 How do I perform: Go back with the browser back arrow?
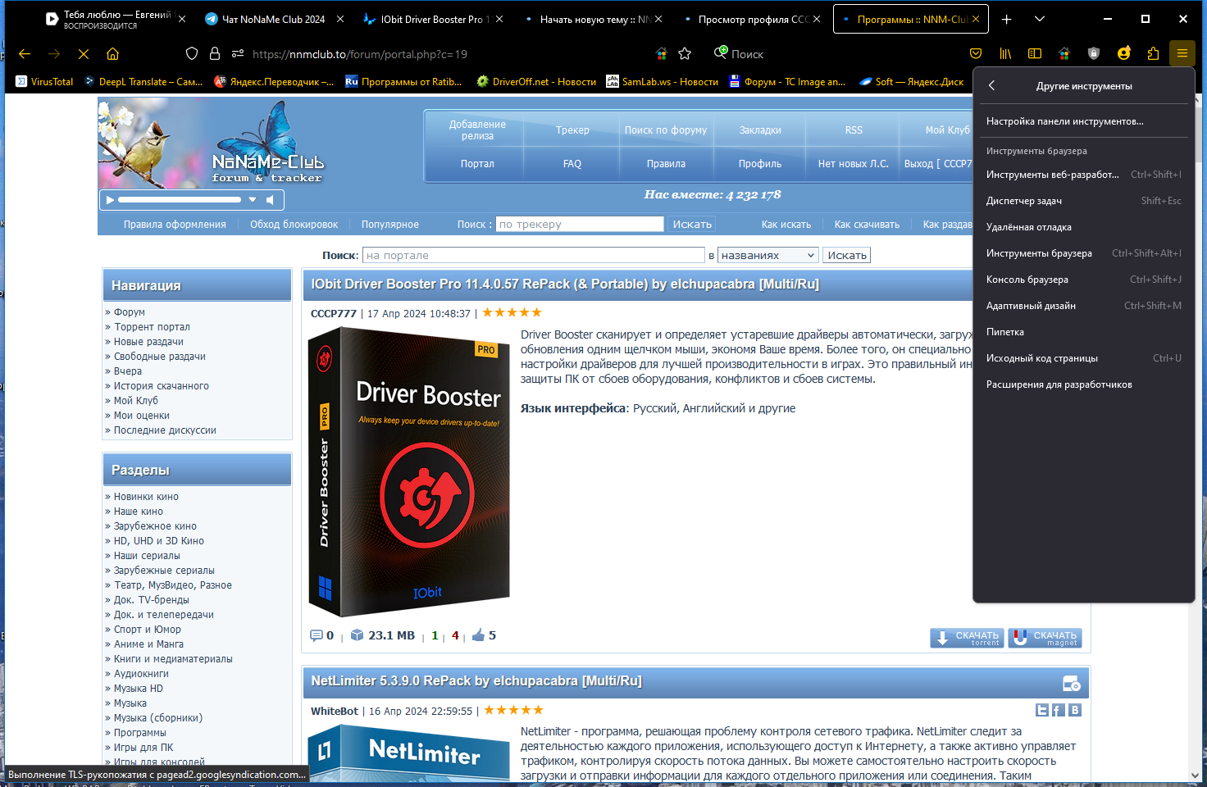pos(25,54)
